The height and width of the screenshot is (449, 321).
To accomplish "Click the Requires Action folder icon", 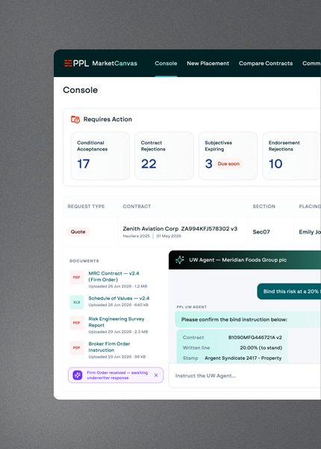I will [75, 120].
